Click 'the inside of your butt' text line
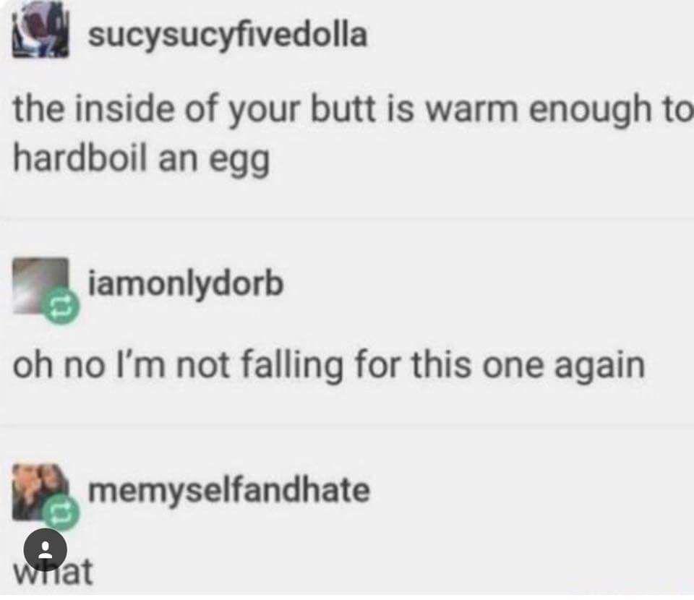Image resolution: width=694 pixels, height=600 pixels. click(352, 111)
